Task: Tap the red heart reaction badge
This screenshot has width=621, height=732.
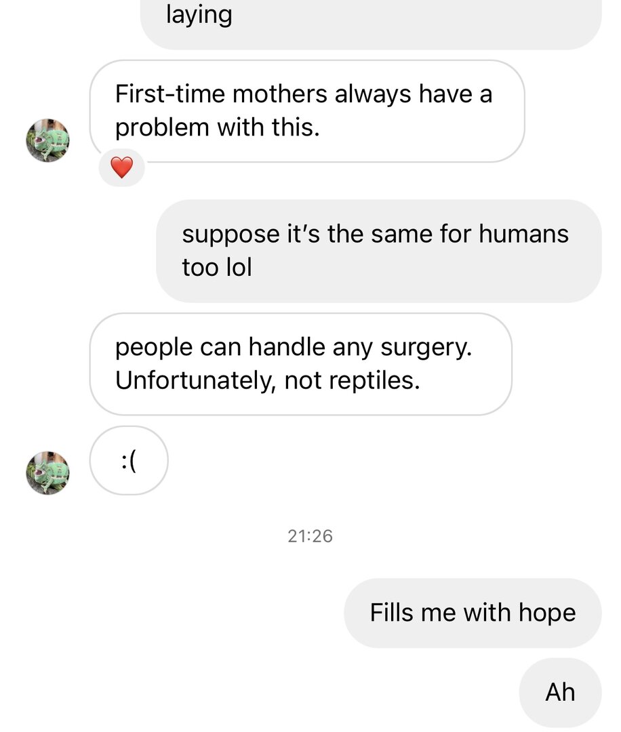Action: [x=121, y=167]
